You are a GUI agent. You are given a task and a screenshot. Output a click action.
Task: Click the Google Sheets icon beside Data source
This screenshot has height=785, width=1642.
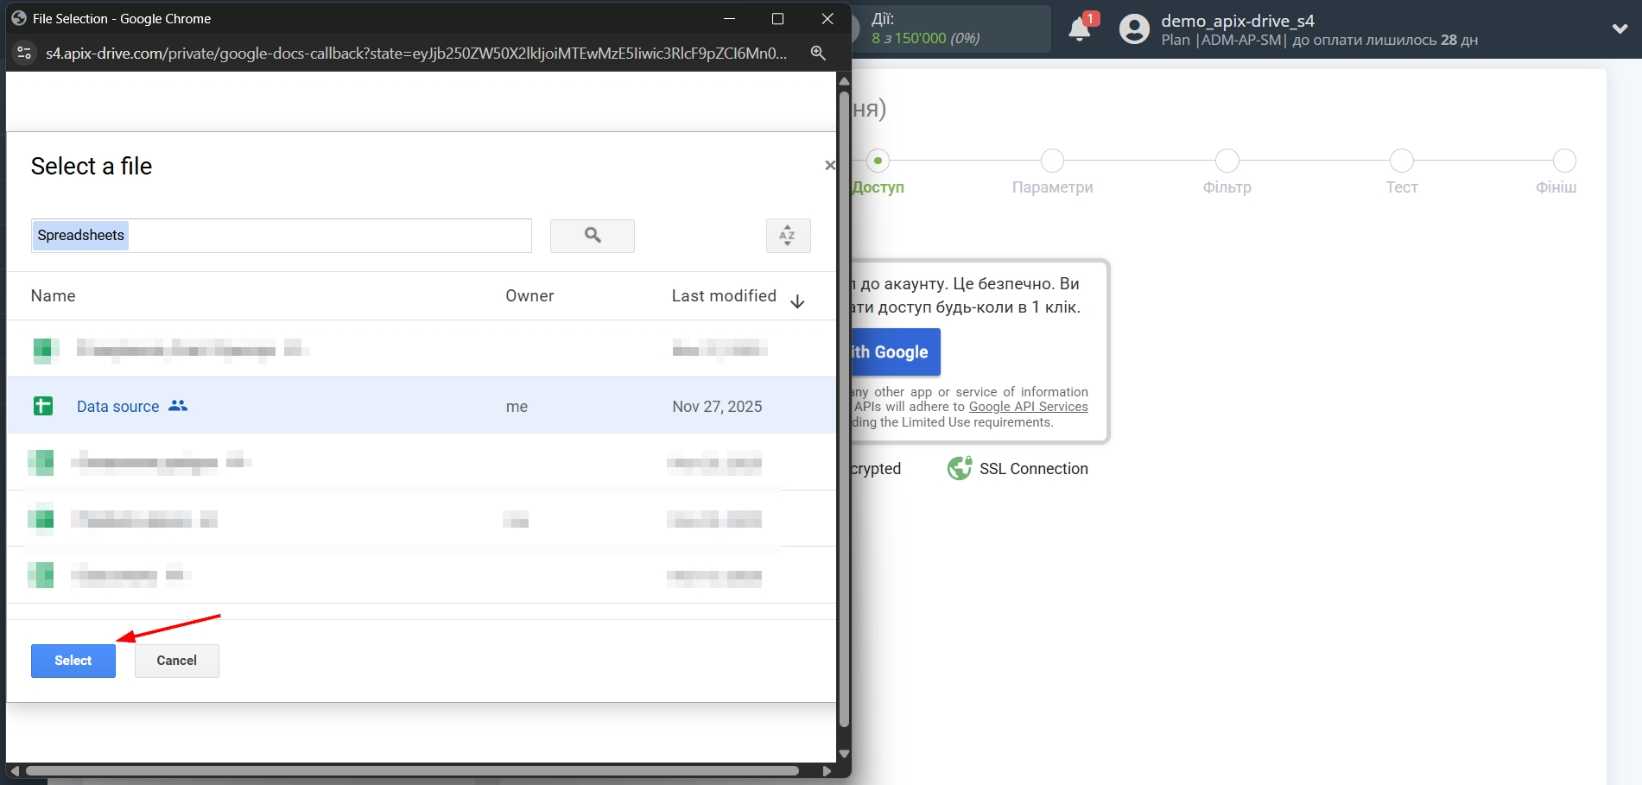[43, 406]
